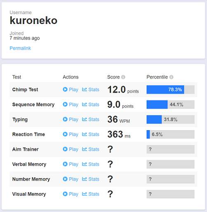207x212 pixels.
Task: Open Stats text link for Reaction Time
Action: pos(94,134)
